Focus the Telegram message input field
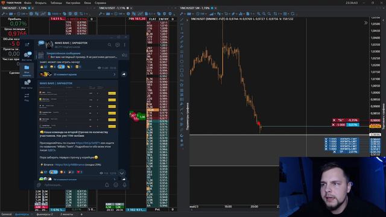The image size is (386, 217). click(x=72, y=185)
